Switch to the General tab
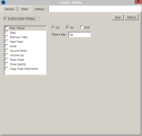The width and height of the screenshot is (142, 136). pos(9,9)
